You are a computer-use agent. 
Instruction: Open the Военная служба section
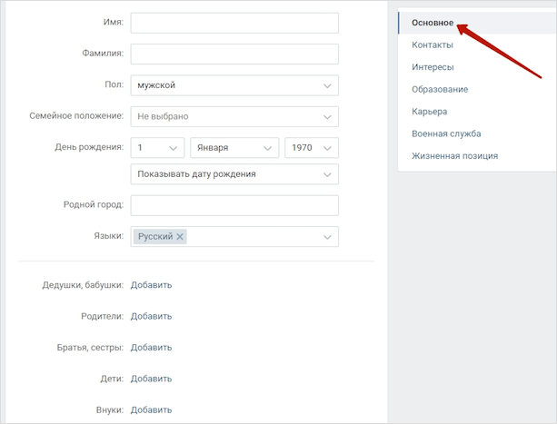(446, 133)
